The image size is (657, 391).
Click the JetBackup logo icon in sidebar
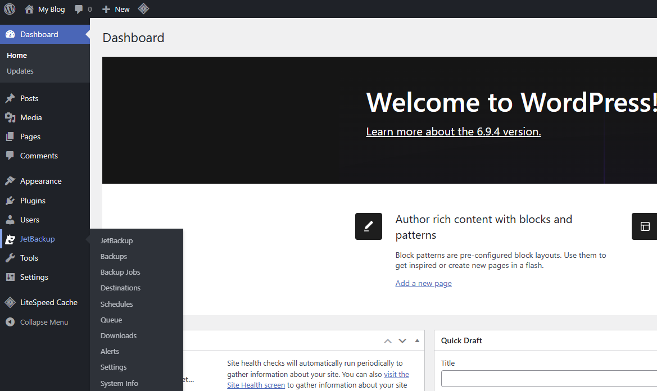coord(10,239)
